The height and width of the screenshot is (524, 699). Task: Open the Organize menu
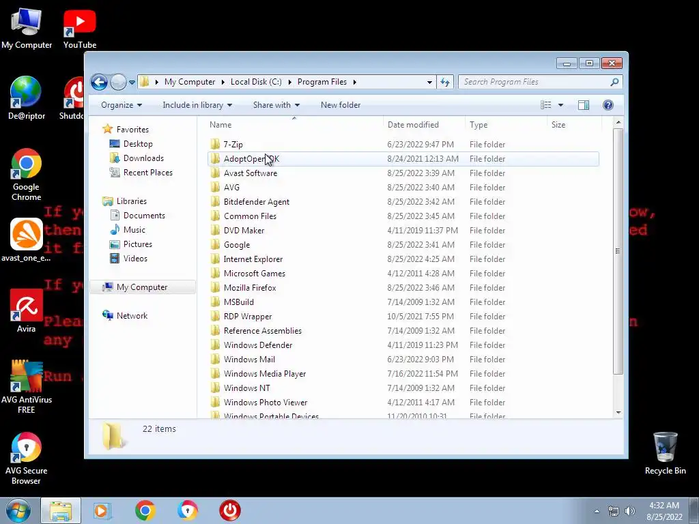122,105
